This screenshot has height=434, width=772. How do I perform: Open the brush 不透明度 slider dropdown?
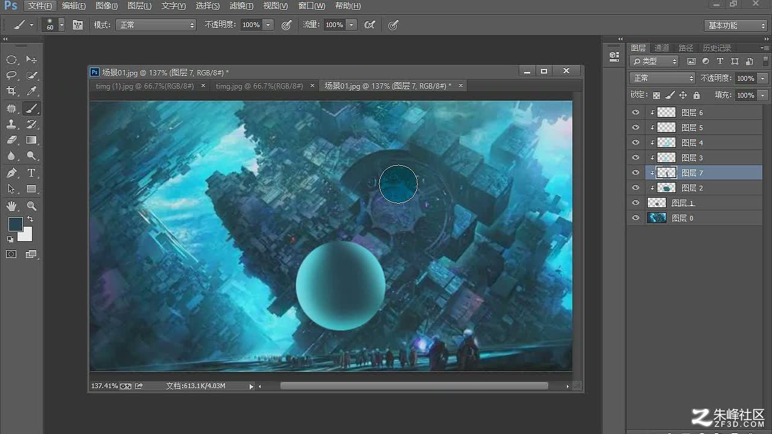point(268,25)
